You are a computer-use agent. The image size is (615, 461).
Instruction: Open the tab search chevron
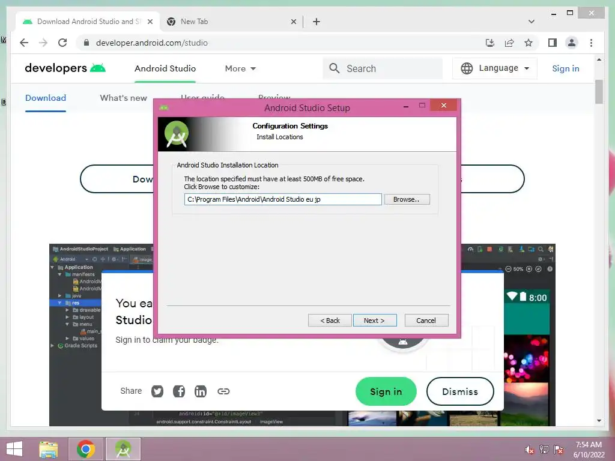[532, 22]
